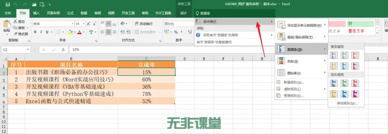Open file with the folder icon in quick access
Screen dimensions: 388x134
coord(34,4)
